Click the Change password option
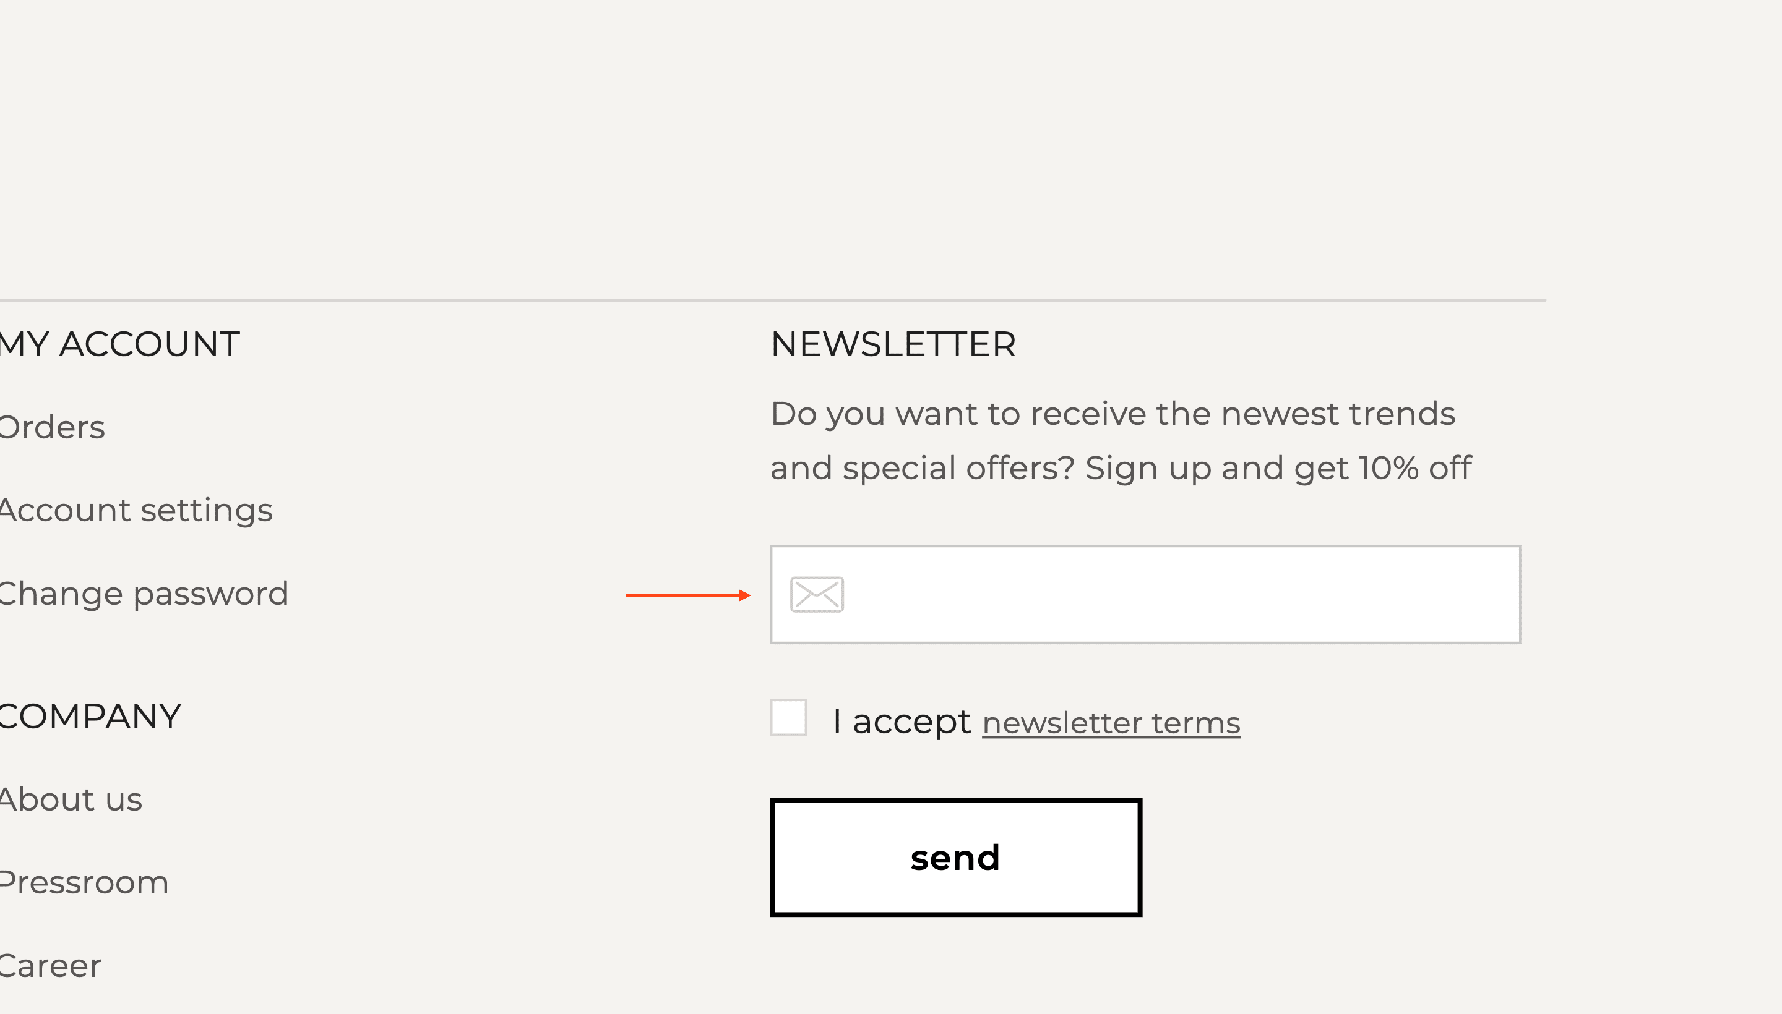Viewport: 1782px width, 1014px height. [x=144, y=592]
